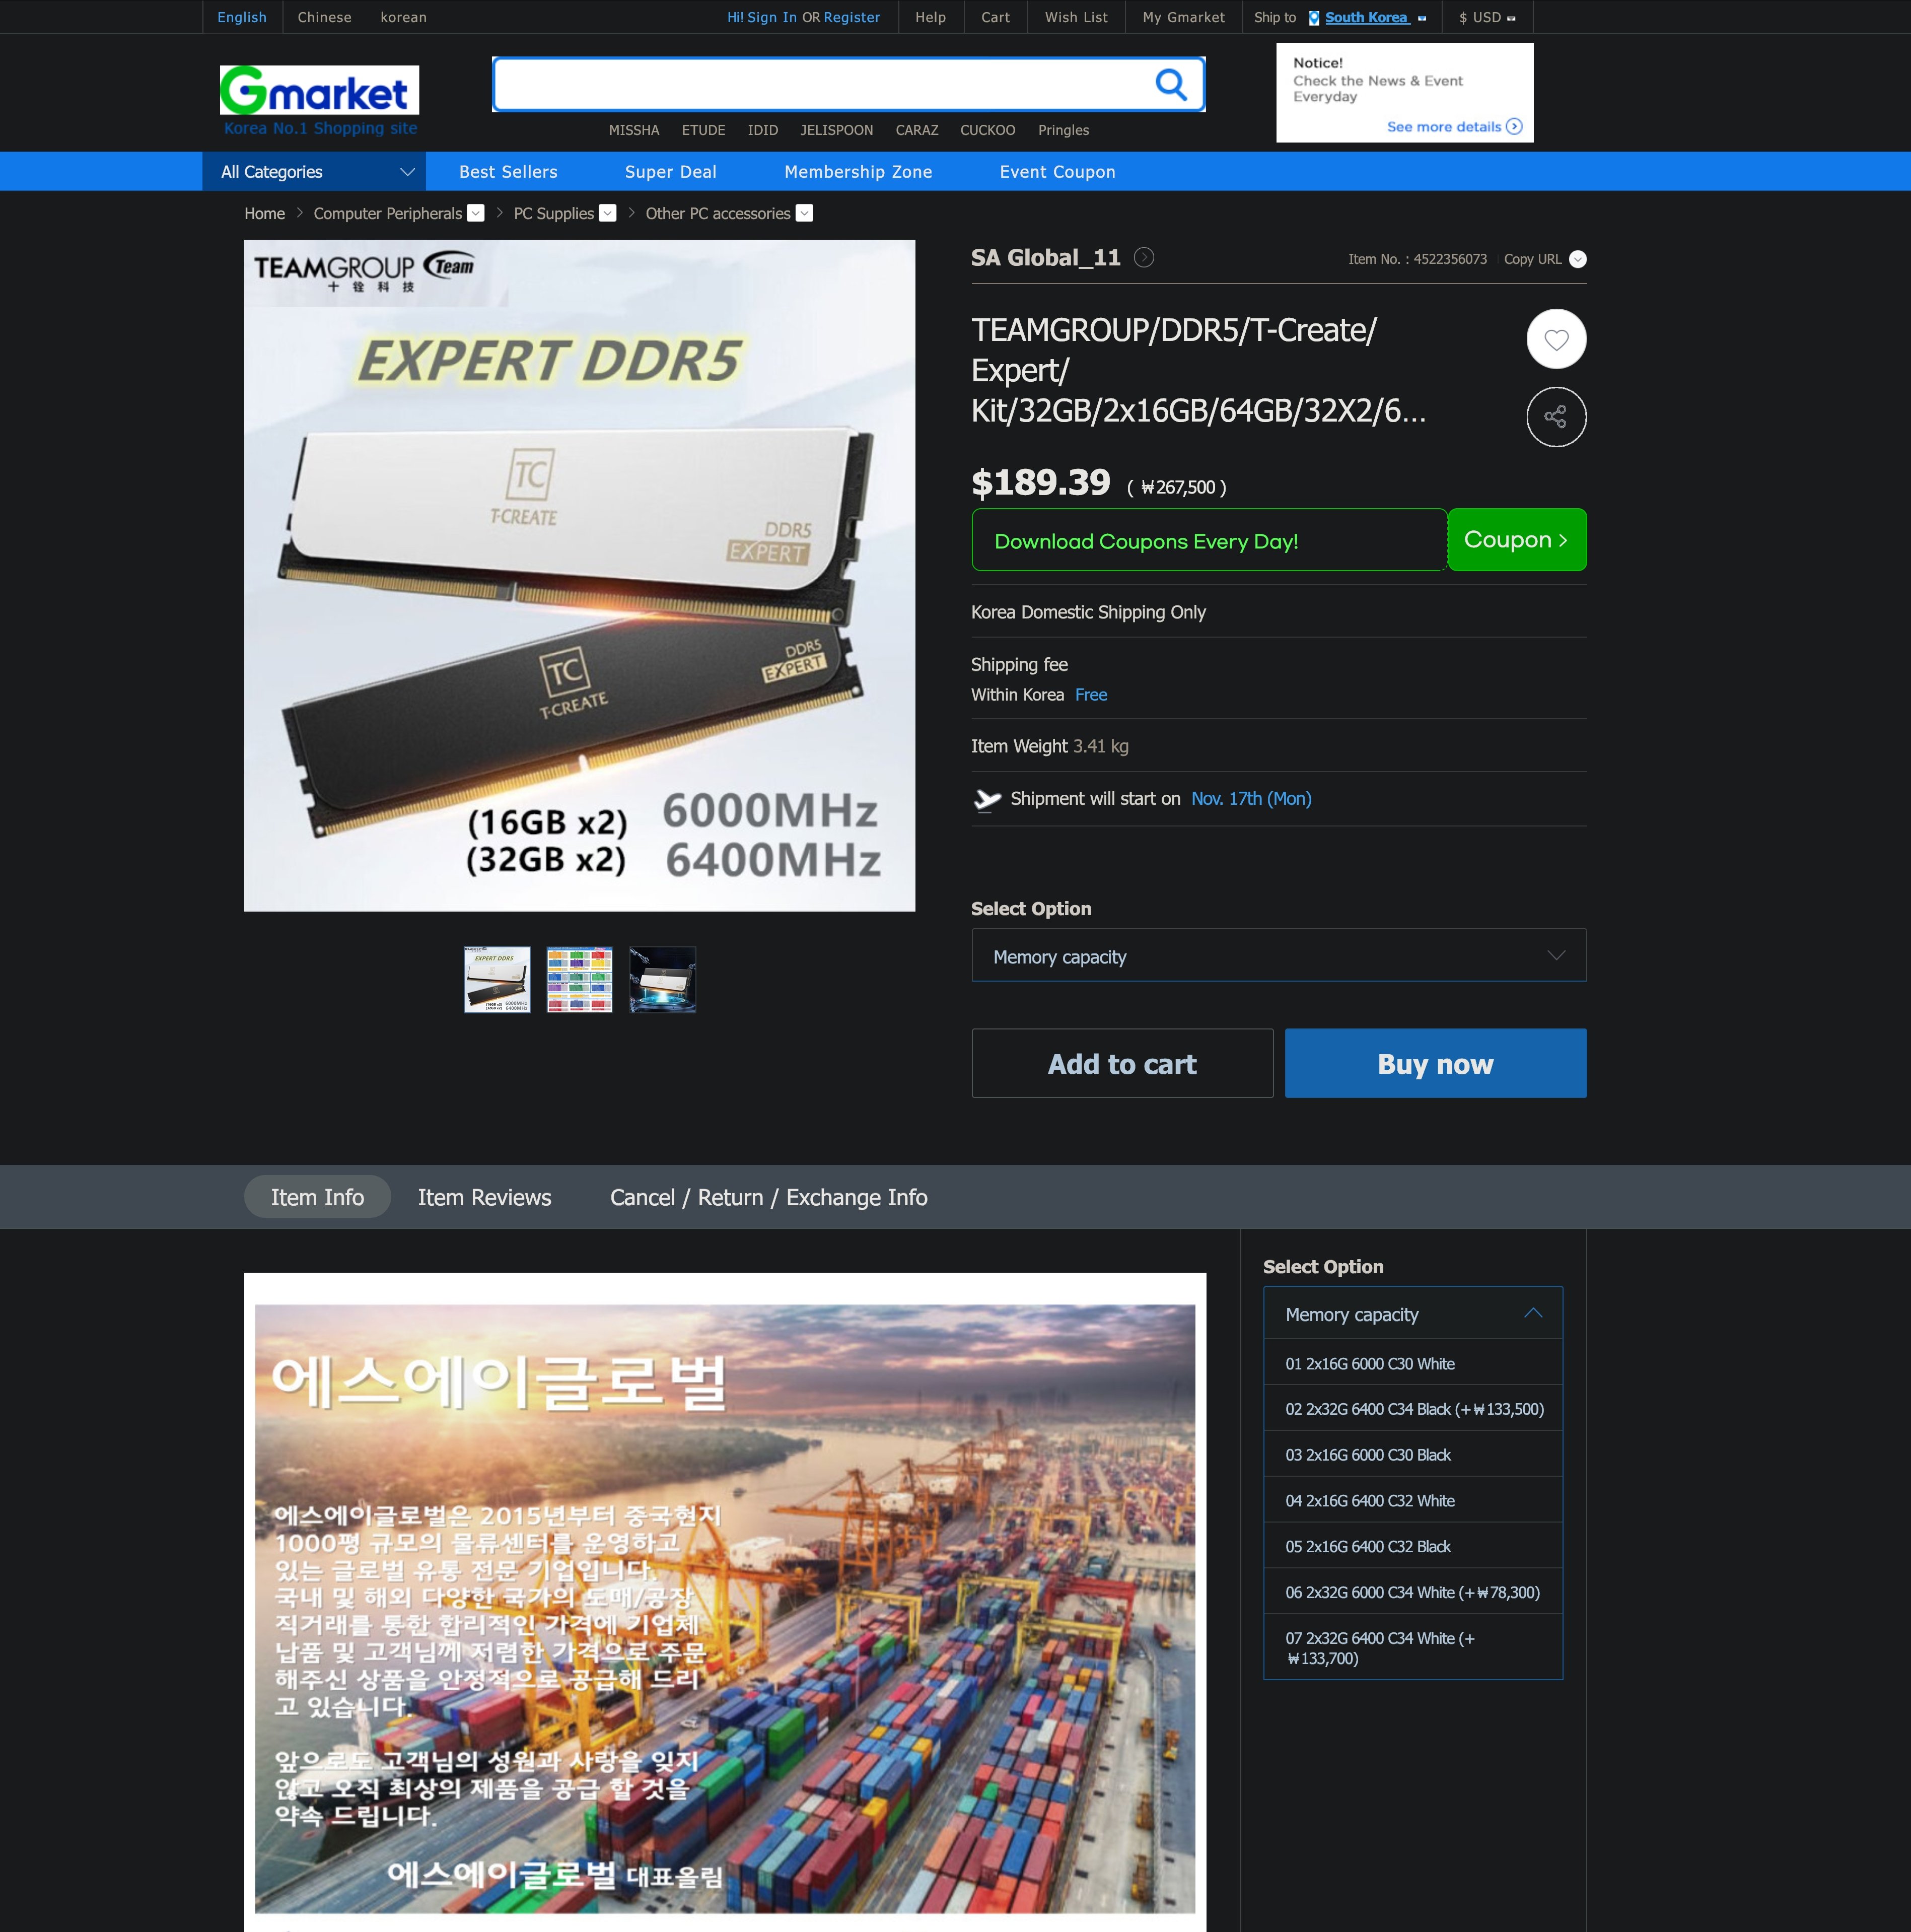Click the search magnifier icon
Image resolution: width=1911 pixels, height=1932 pixels.
point(1170,85)
